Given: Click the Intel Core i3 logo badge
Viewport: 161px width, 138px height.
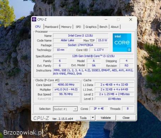Looking at the screenshot, I should pyautogui.click(x=122, y=43).
